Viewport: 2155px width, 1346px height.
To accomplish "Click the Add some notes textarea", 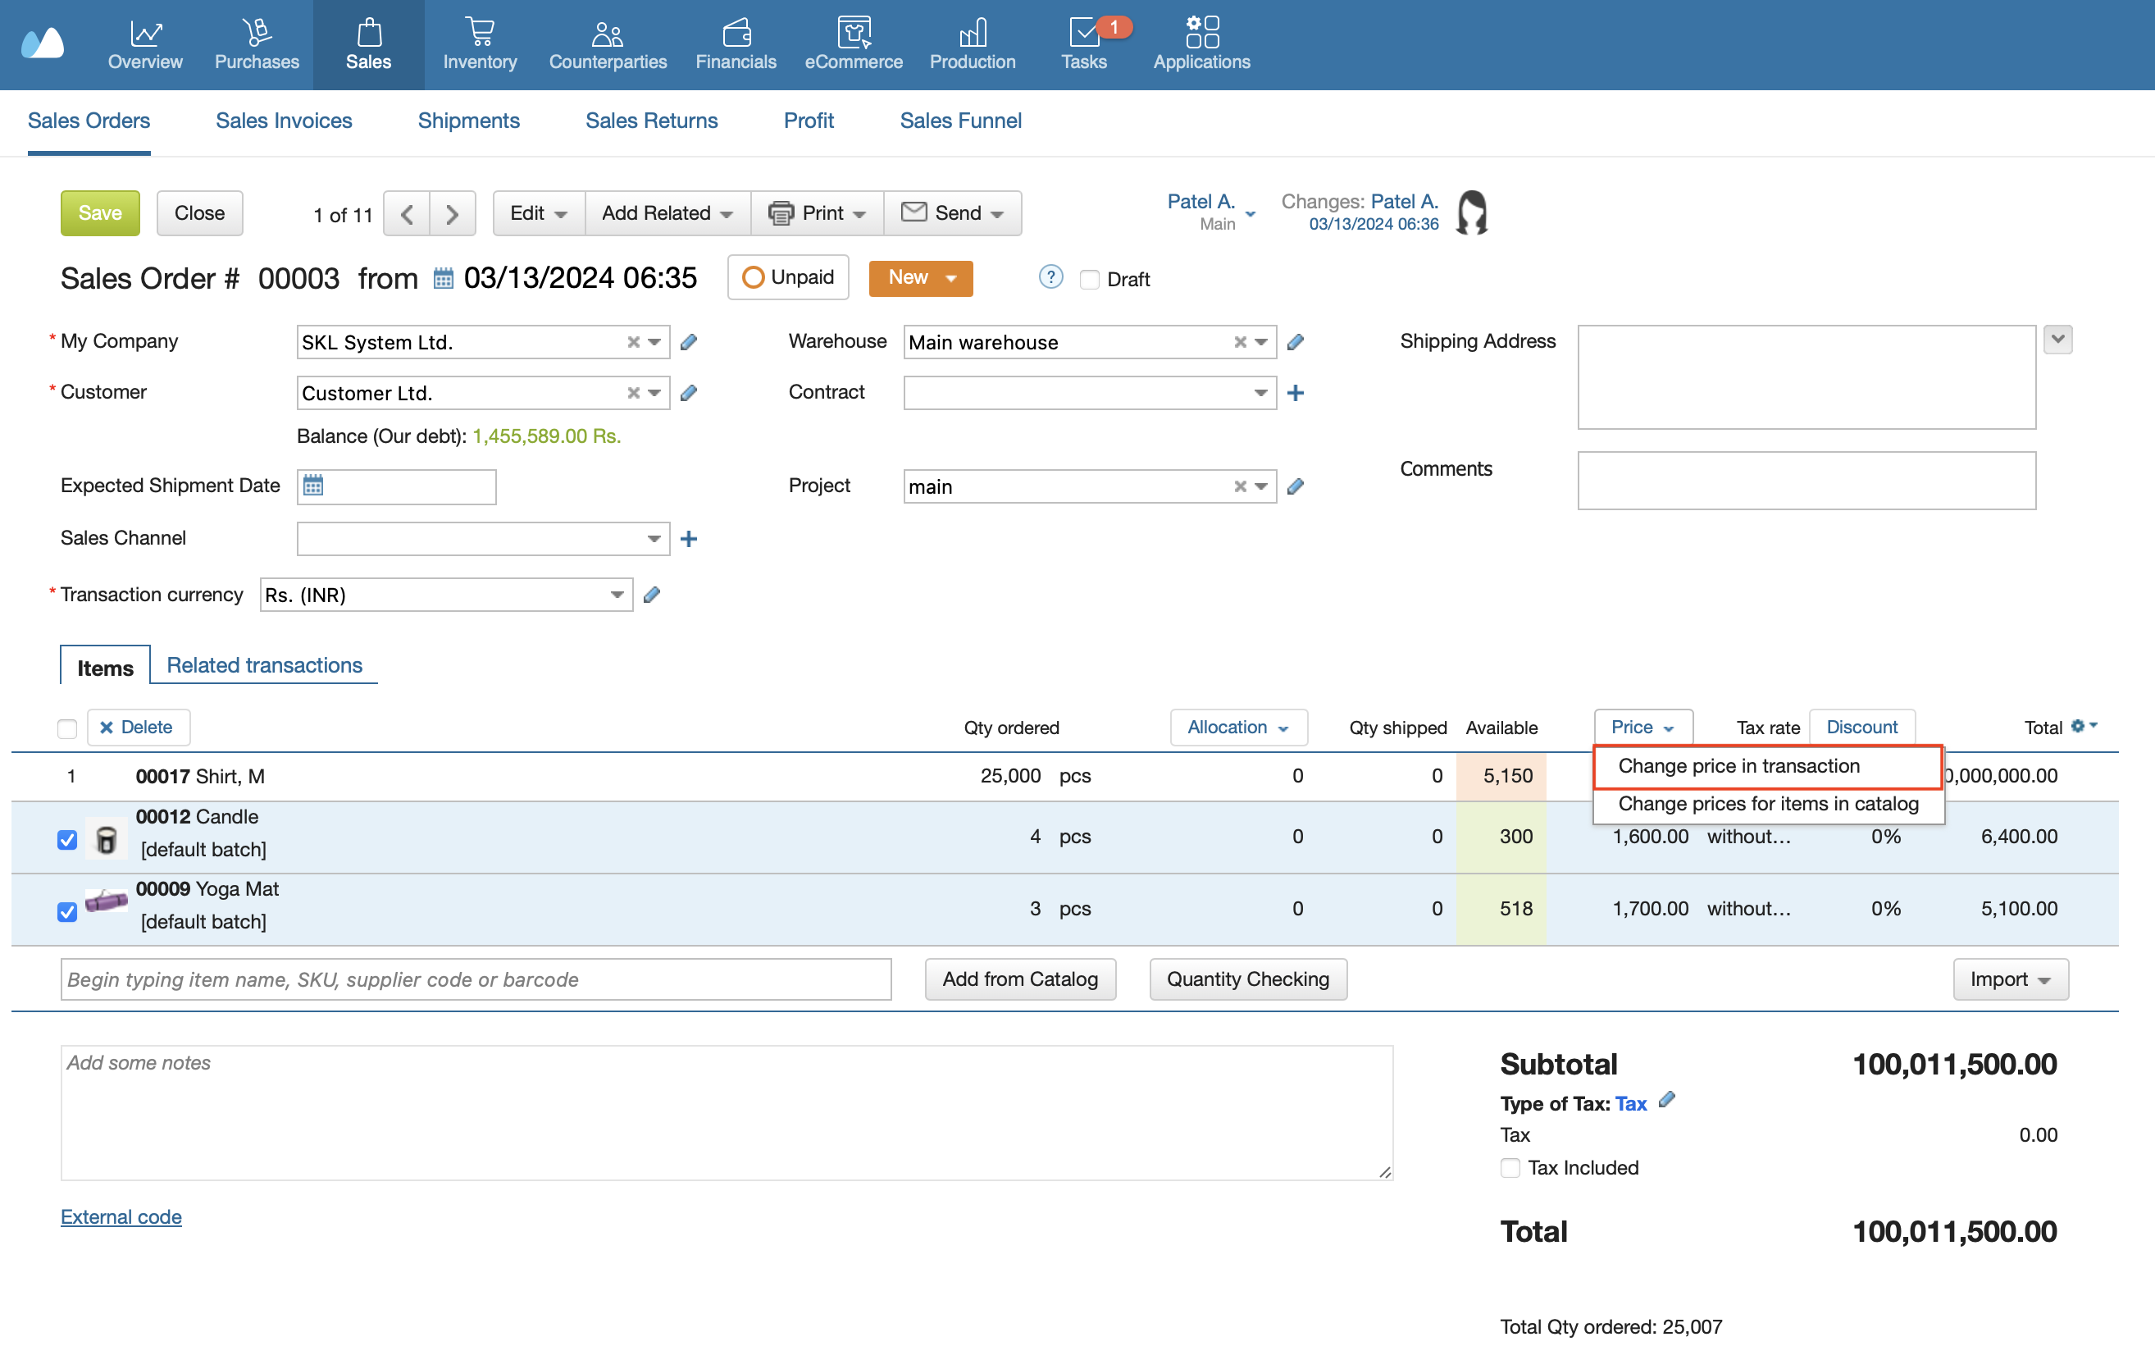I will (726, 1113).
